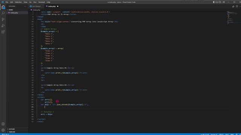Split the editor to the right

click(x=237, y=6)
